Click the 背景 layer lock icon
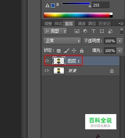The image size is (125, 138). click(111, 71)
